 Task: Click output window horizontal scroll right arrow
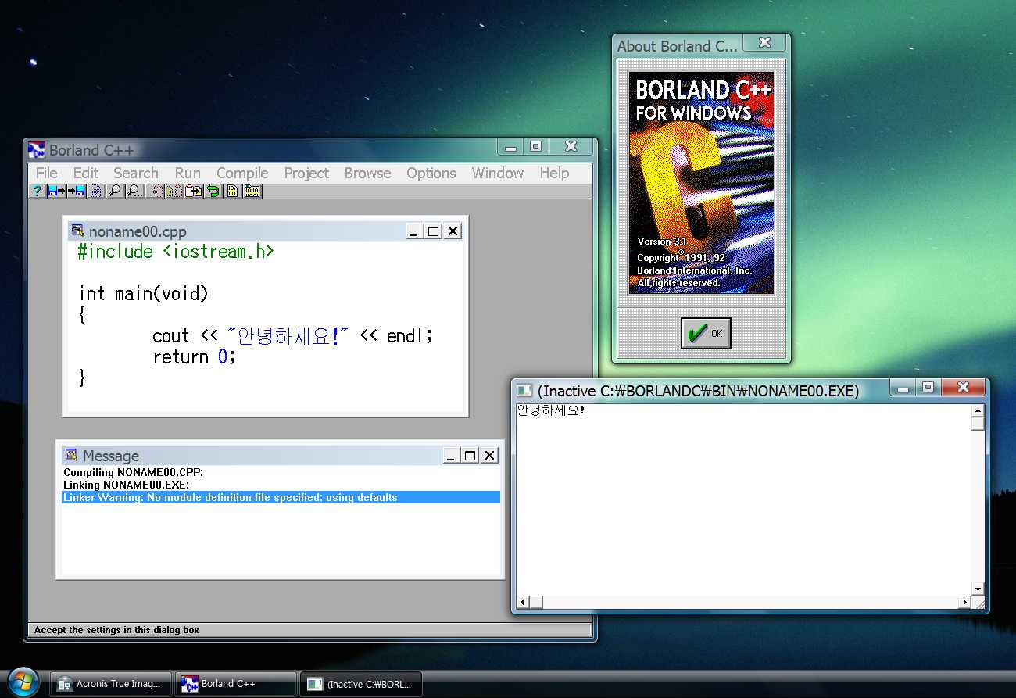(965, 602)
